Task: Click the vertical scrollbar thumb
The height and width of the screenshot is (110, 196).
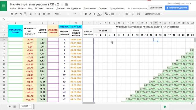Action: pyautogui.click(x=195, y=40)
